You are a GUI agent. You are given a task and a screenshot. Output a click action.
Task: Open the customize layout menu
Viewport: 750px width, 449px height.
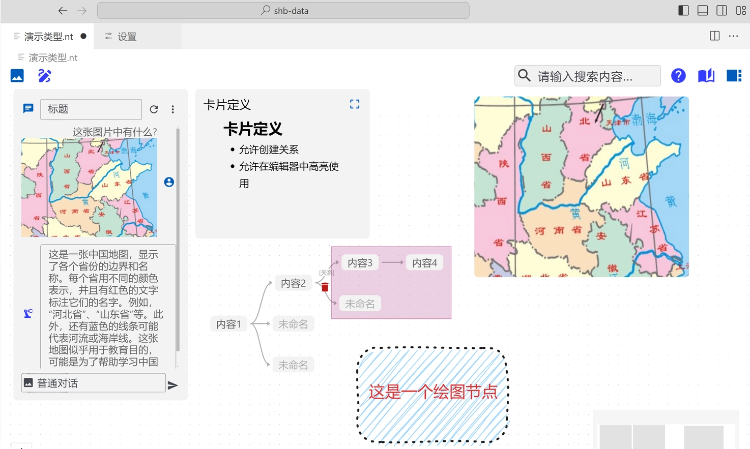(x=741, y=11)
